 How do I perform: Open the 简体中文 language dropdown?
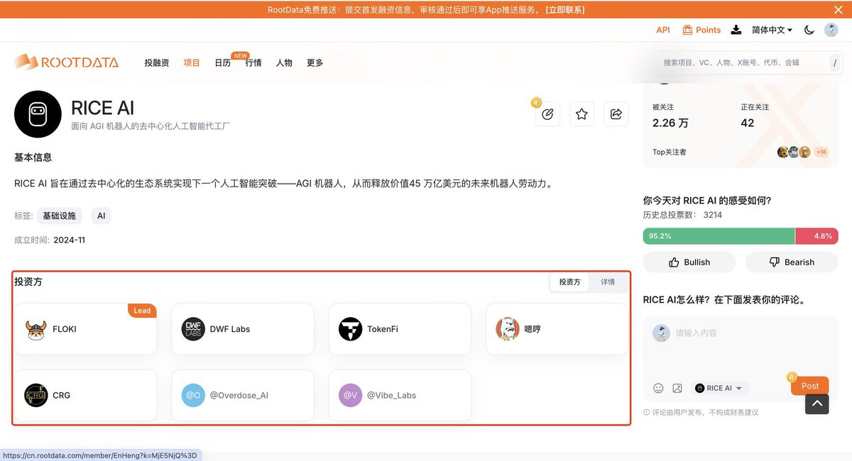point(772,30)
